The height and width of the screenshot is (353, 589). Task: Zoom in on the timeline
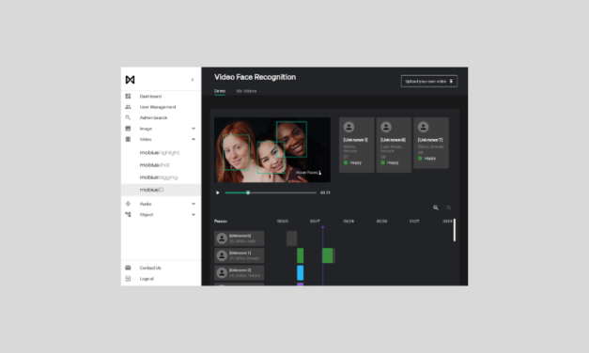(x=436, y=207)
